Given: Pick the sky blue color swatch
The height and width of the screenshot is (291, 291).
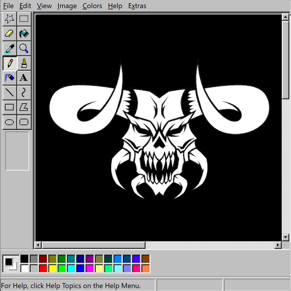Looking at the screenshot, I should 118,259.
